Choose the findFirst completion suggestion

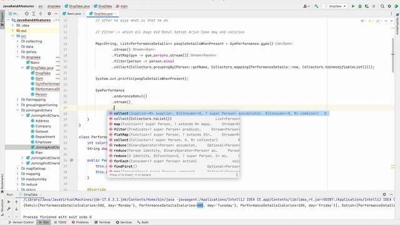click(174, 166)
